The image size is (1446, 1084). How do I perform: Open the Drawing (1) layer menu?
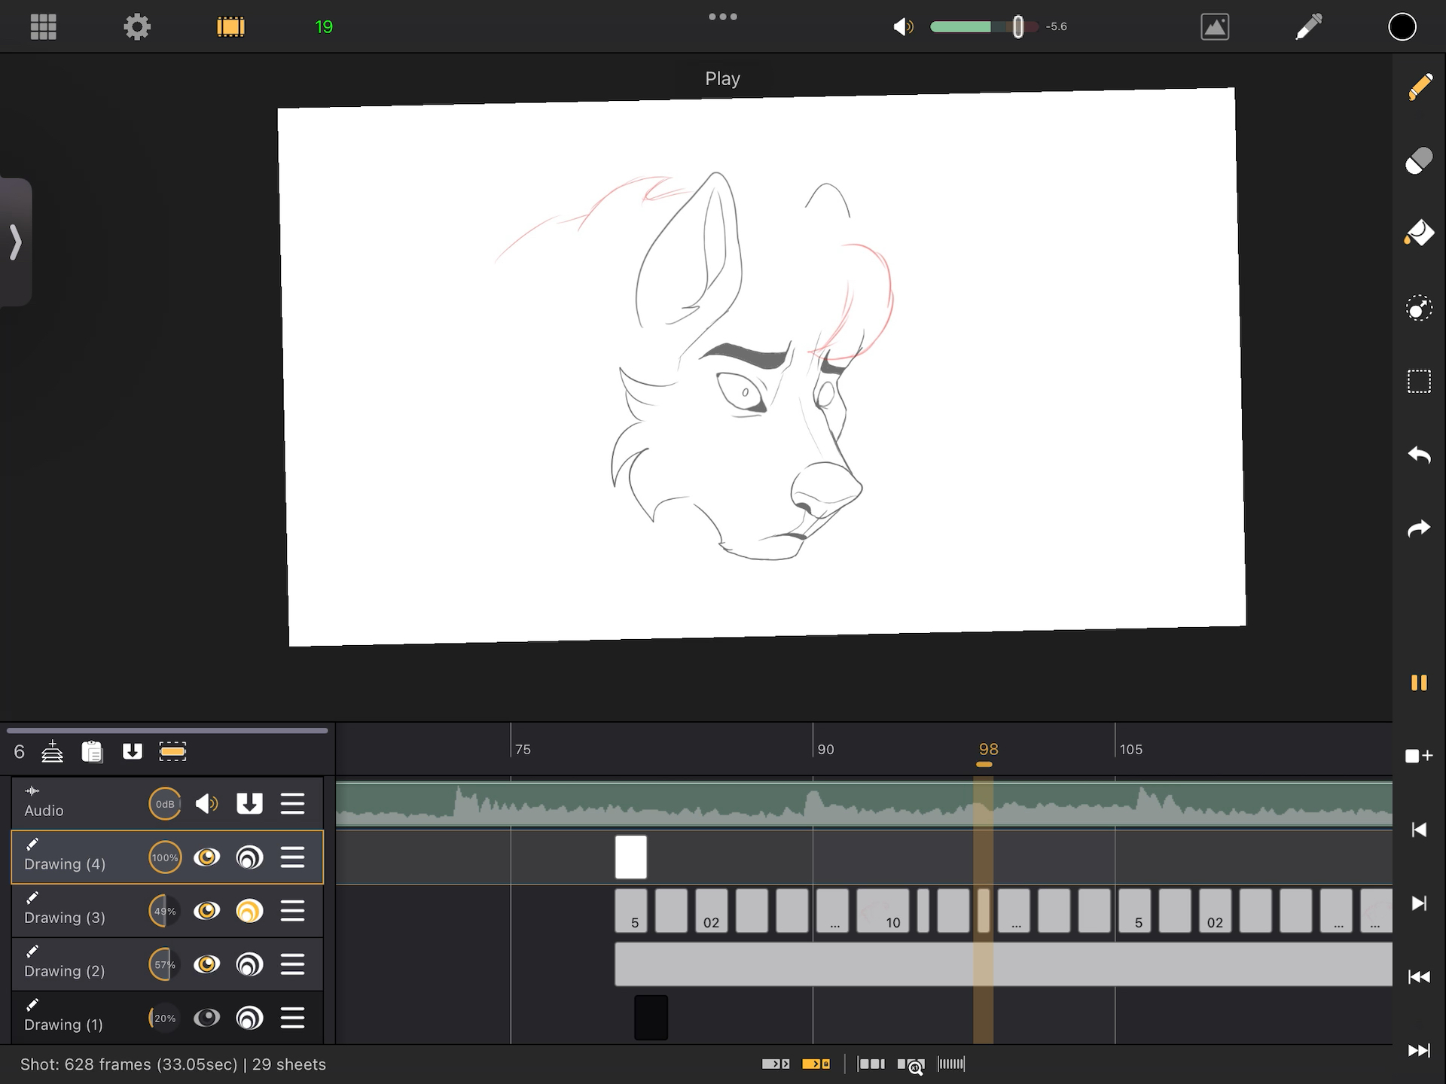click(292, 1018)
